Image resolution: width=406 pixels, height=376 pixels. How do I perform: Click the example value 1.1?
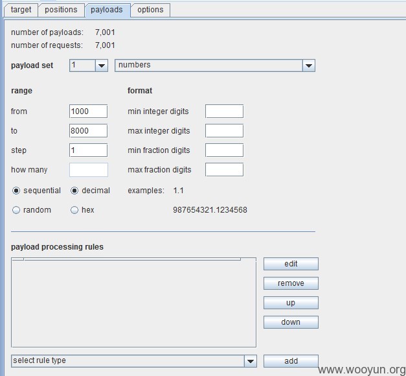click(179, 191)
